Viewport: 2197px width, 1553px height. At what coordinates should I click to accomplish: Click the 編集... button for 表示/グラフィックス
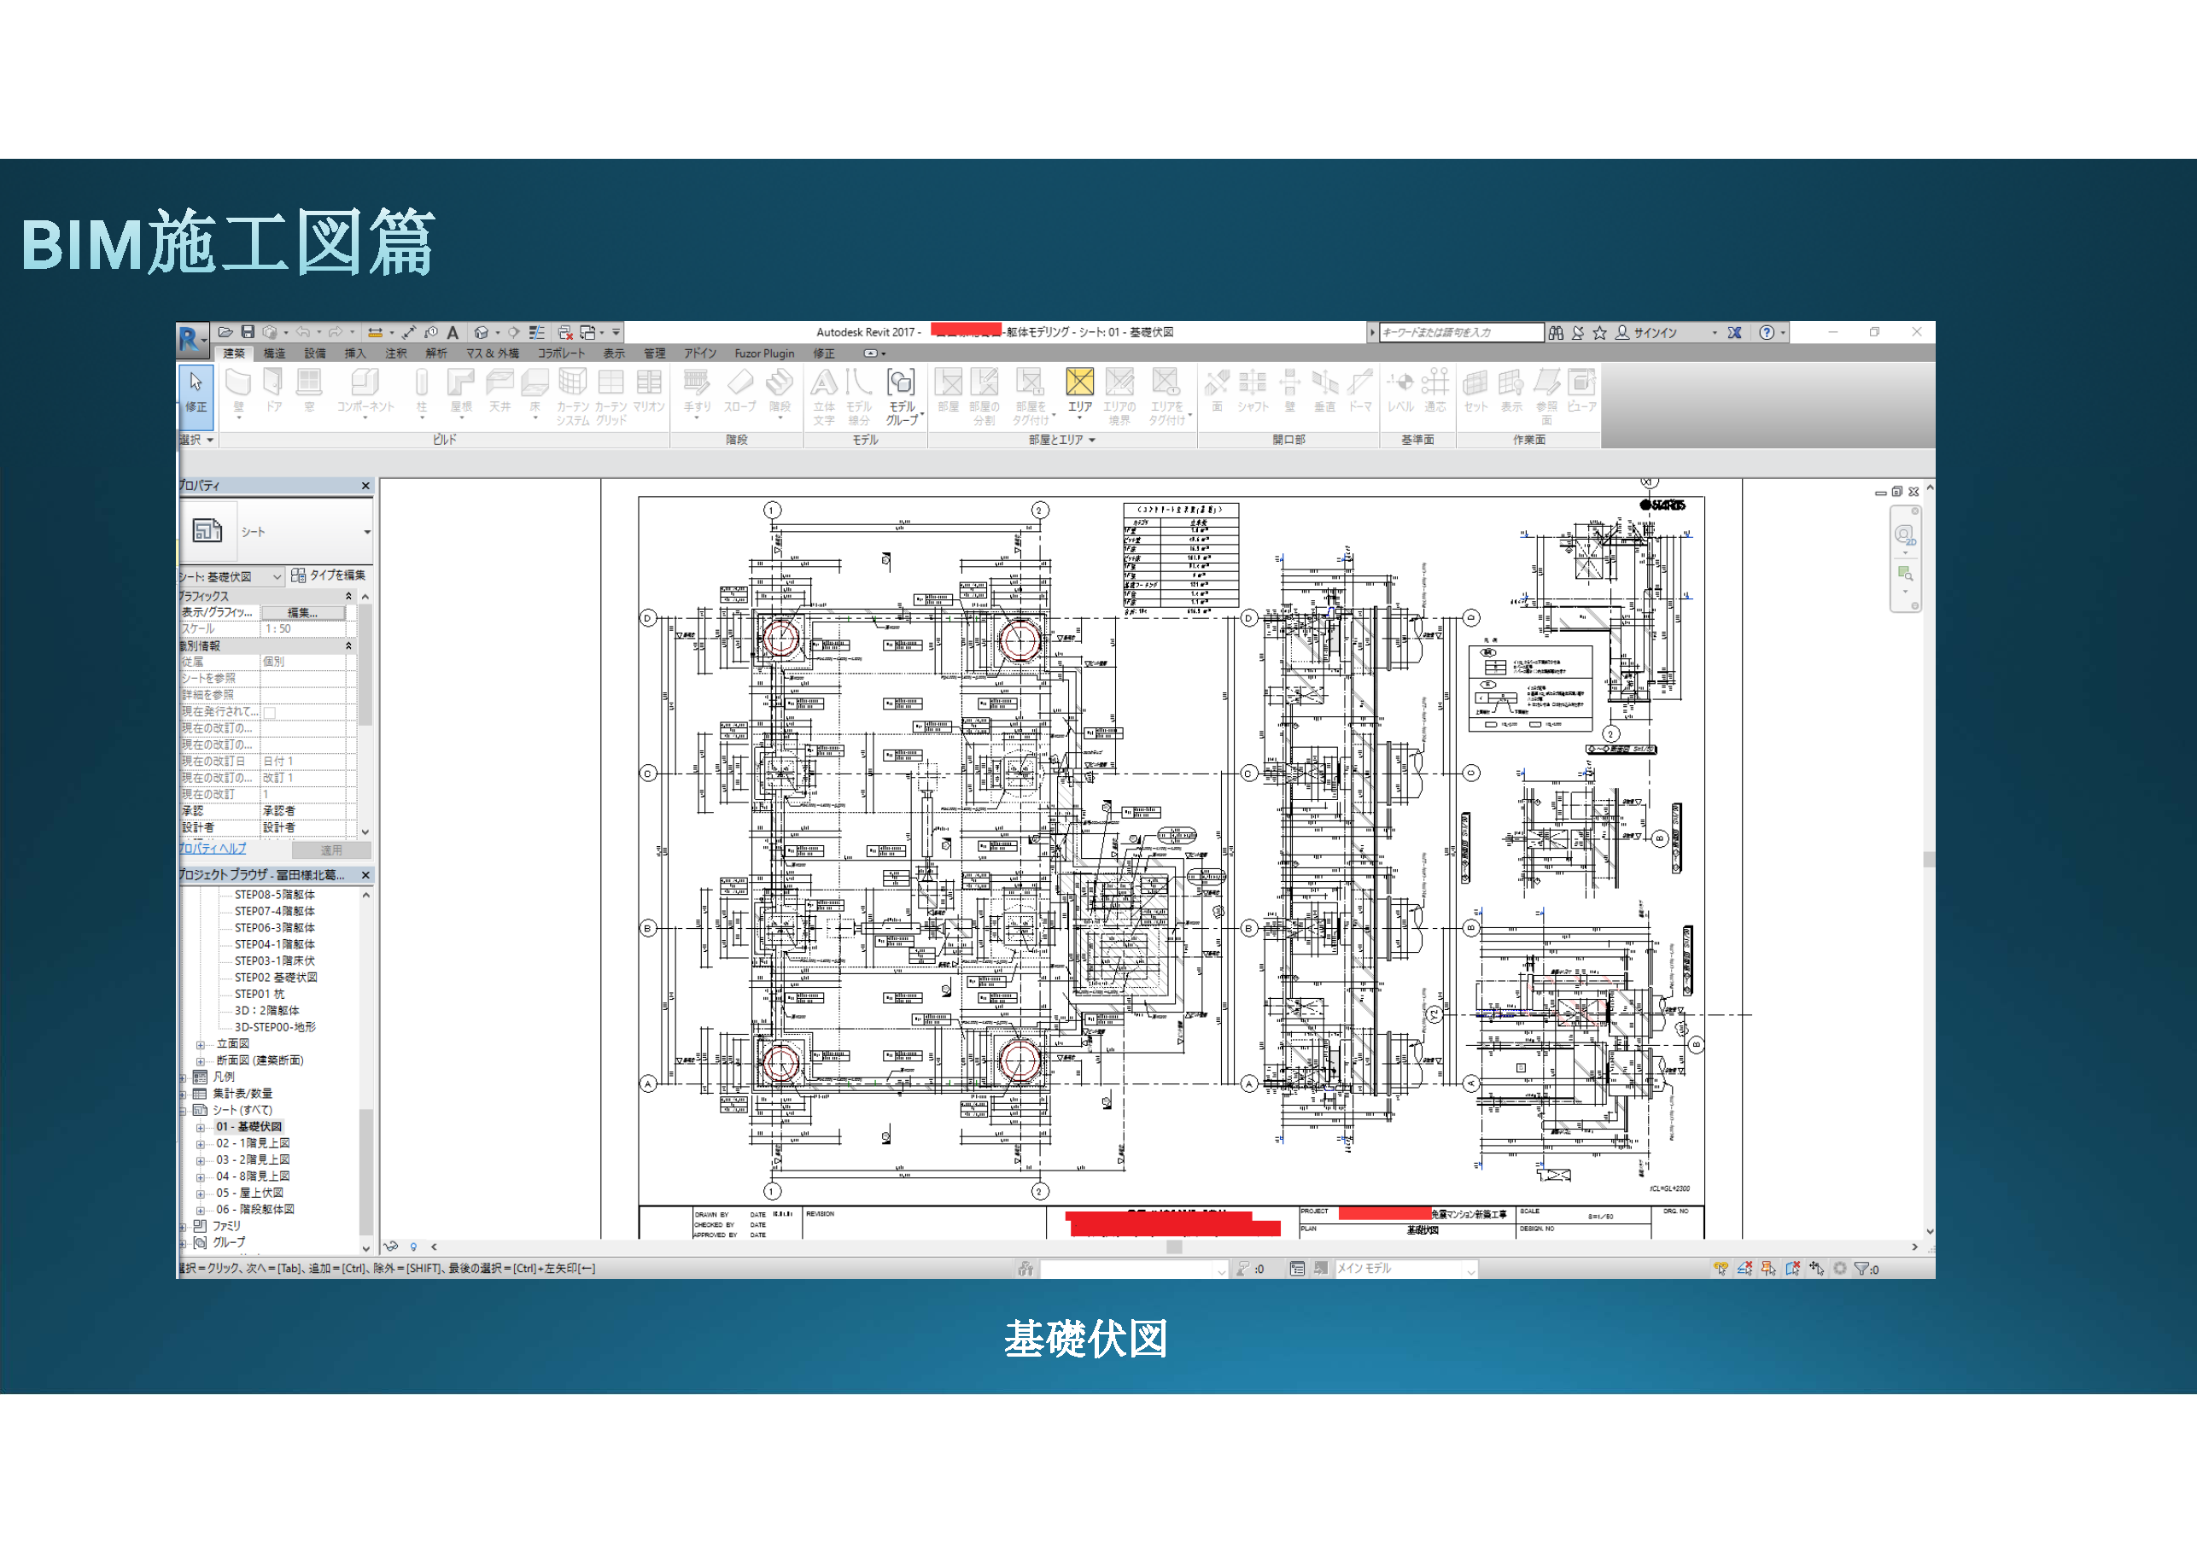click(x=302, y=612)
